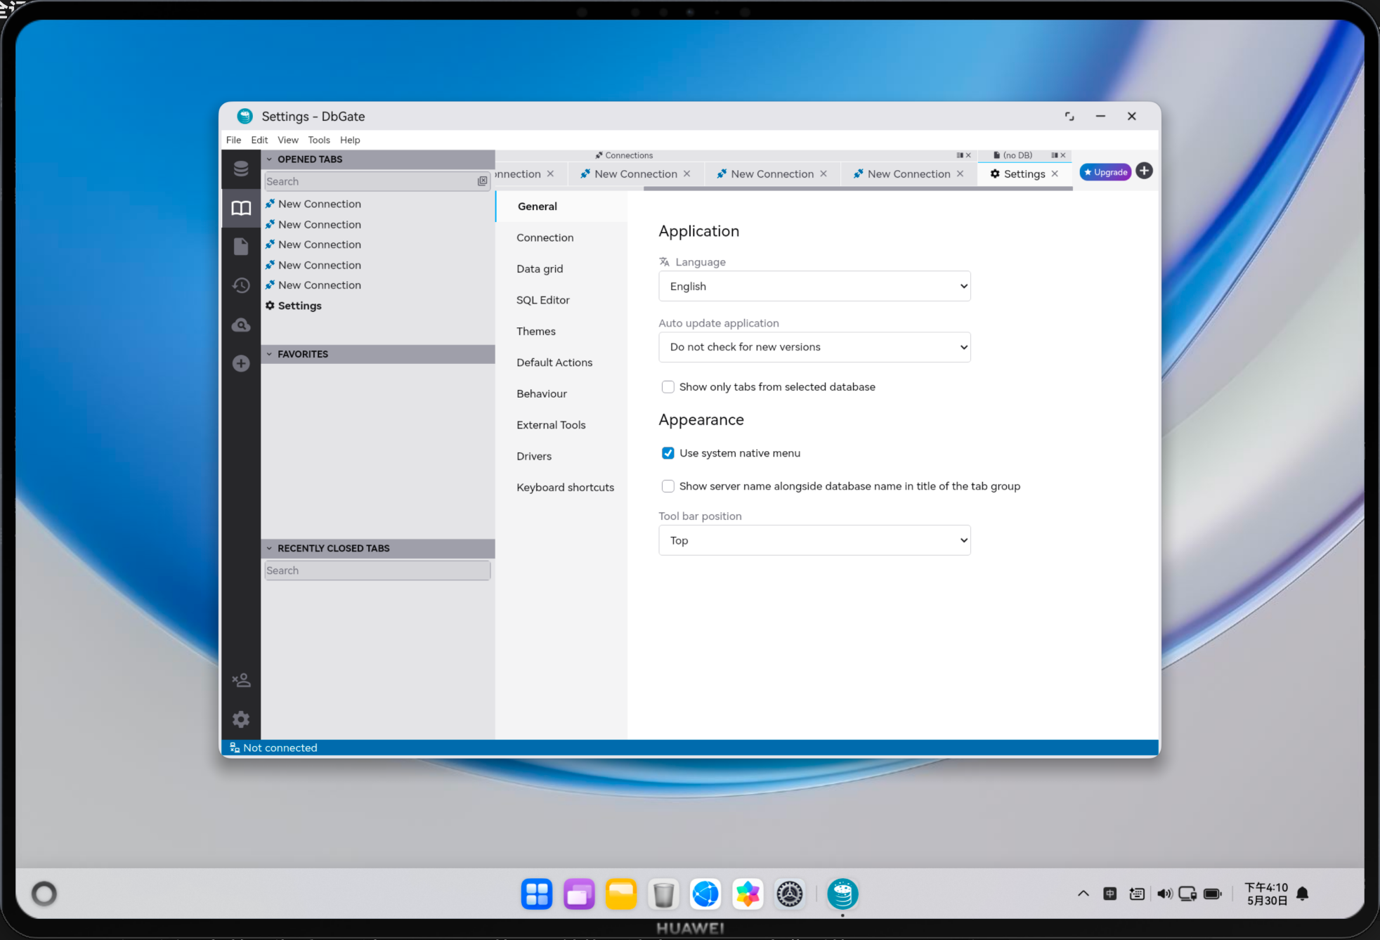Open the View menu
Image resolution: width=1380 pixels, height=940 pixels.
[288, 140]
